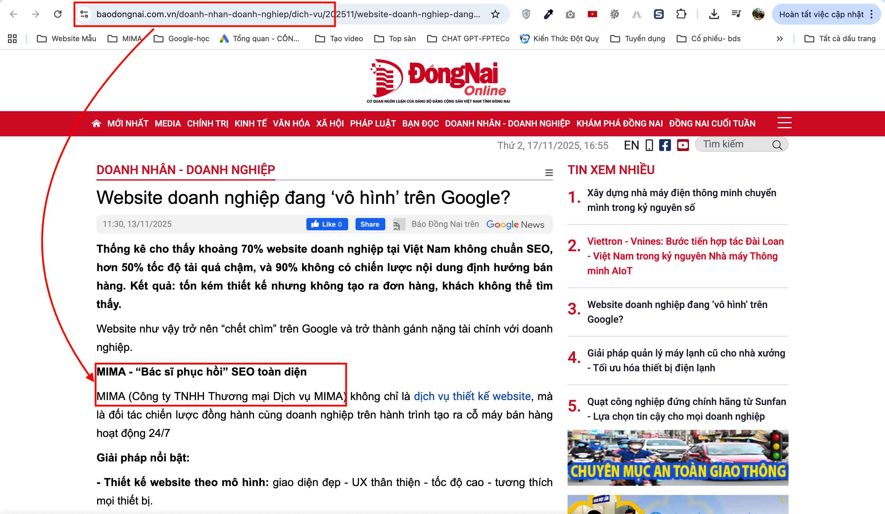The width and height of the screenshot is (885, 514).
Task: Open the PHÁP LUẬT section
Action: click(373, 123)
